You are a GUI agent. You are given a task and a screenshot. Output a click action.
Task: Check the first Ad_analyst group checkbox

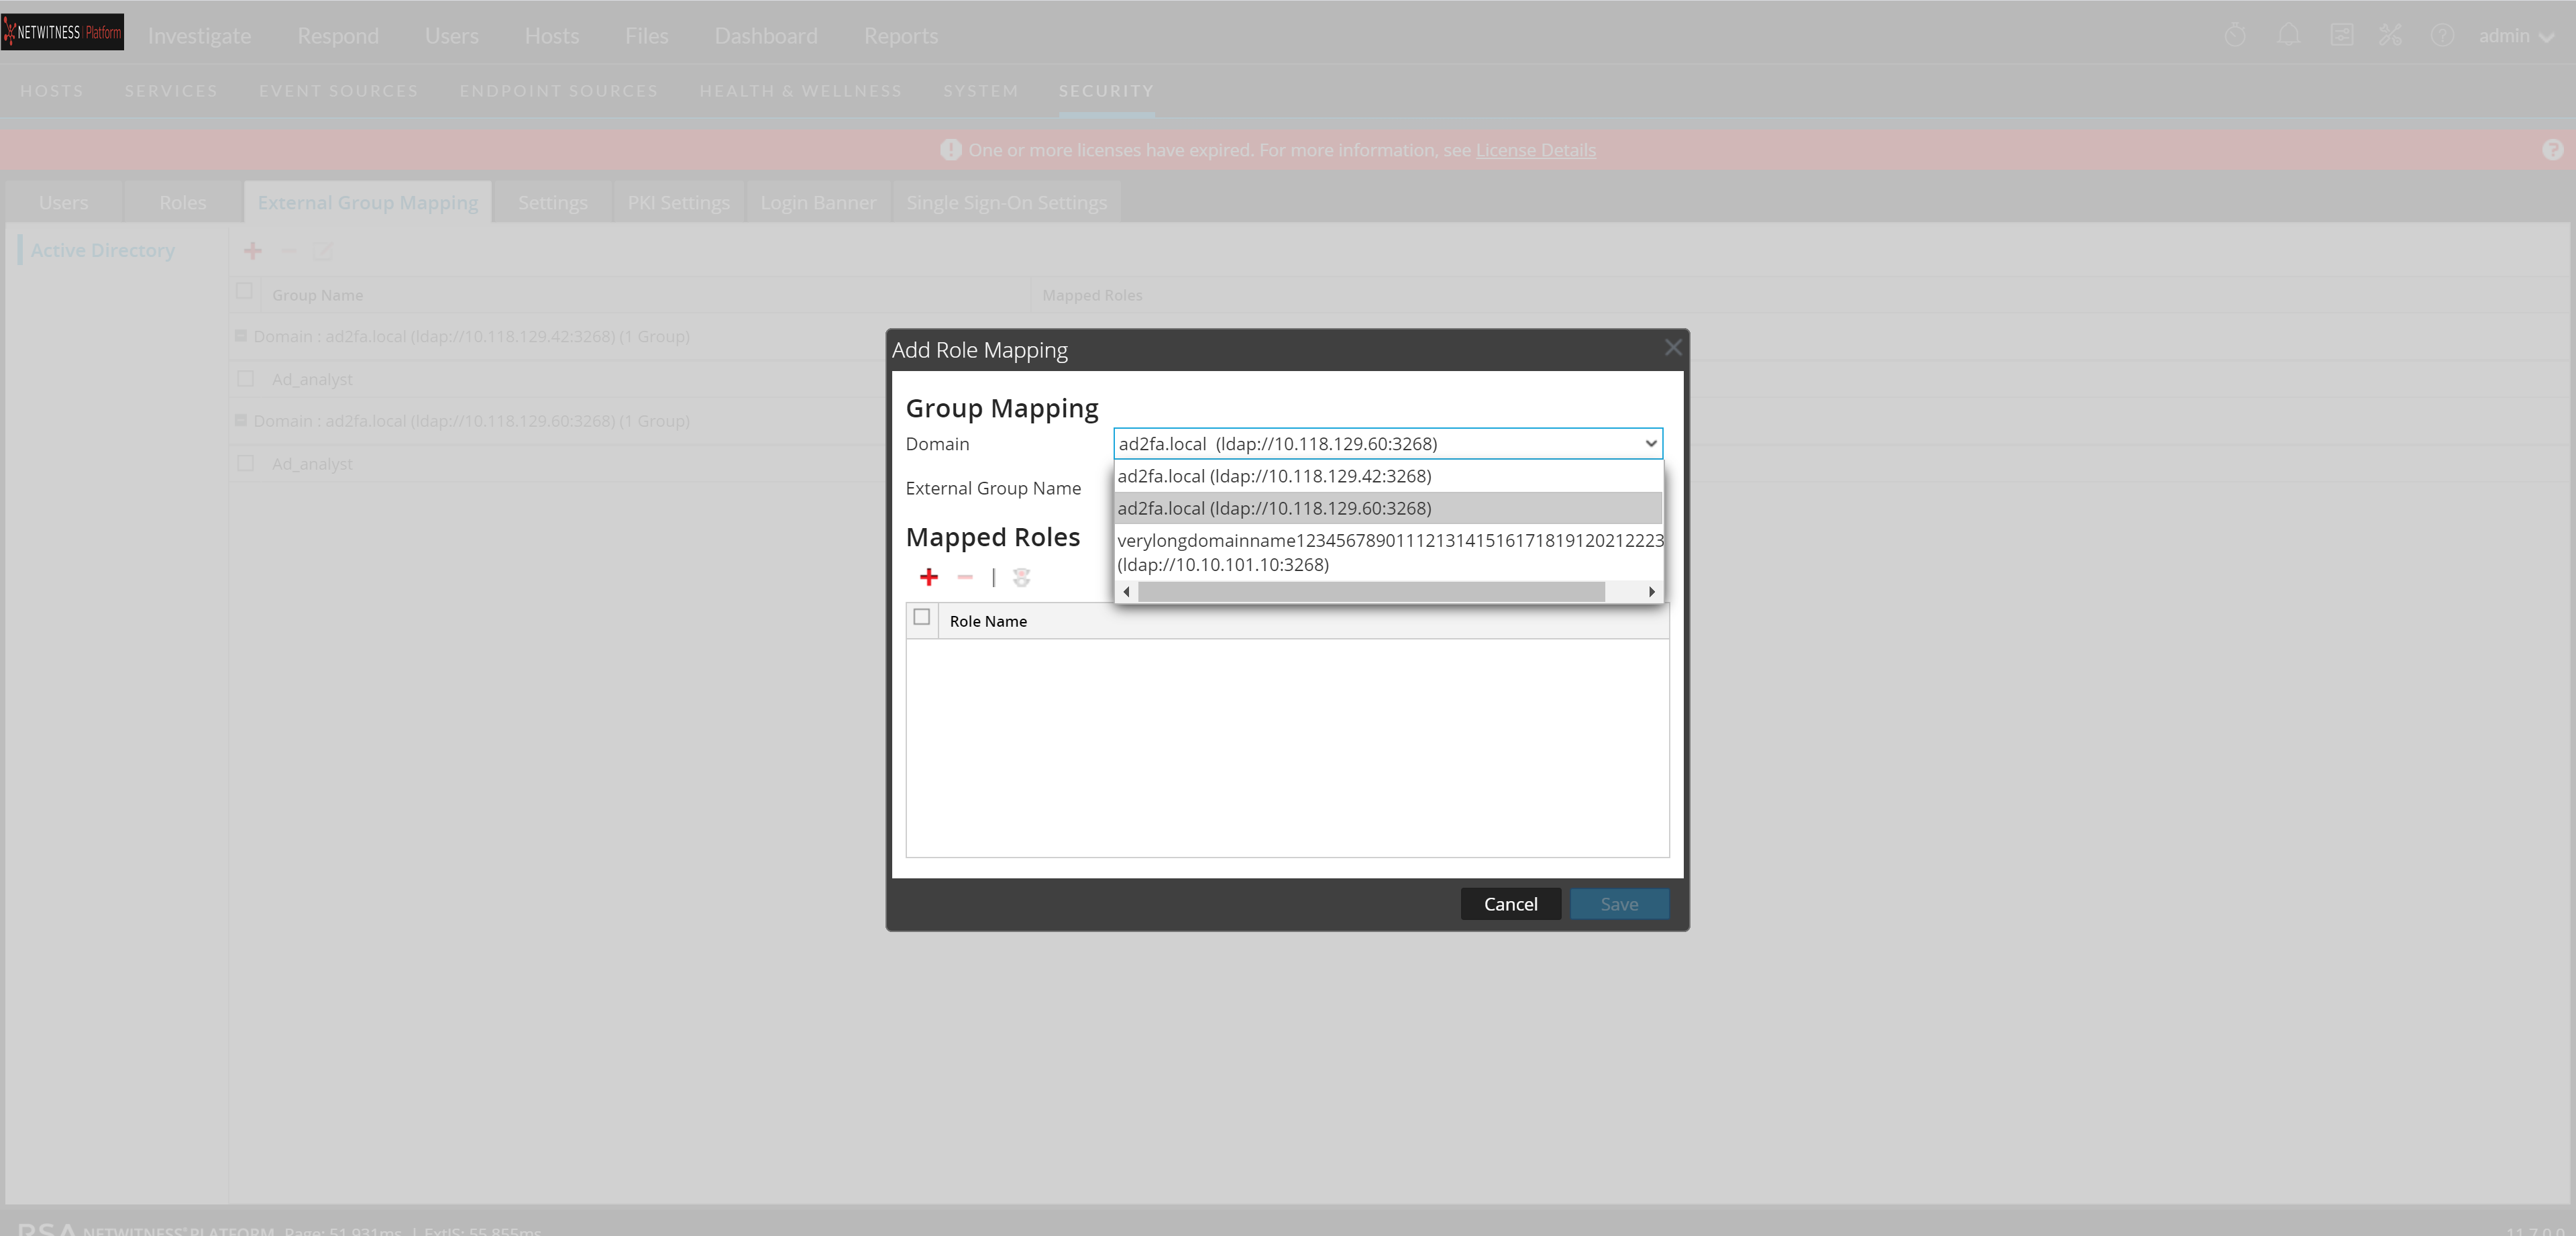[x=245, y=379]
